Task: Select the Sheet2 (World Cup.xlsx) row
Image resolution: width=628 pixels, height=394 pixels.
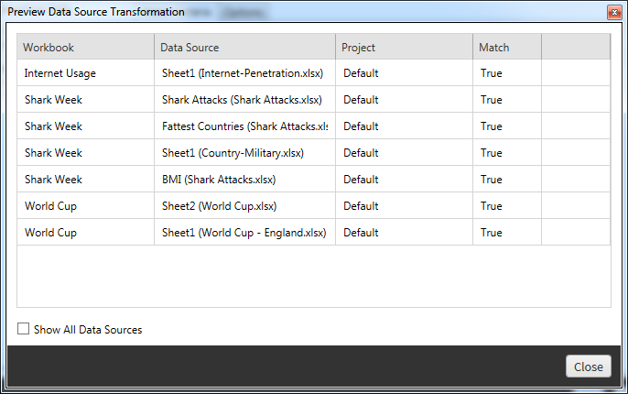Action: tap(219, 206)
